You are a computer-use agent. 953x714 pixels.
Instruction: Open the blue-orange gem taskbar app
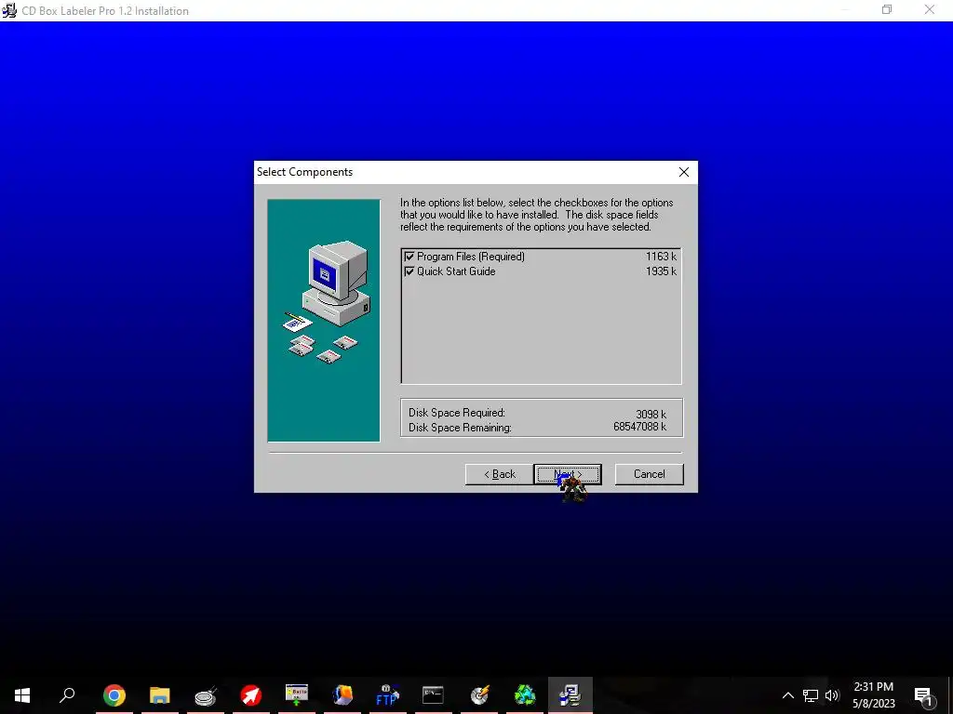(x=342, y=695)
